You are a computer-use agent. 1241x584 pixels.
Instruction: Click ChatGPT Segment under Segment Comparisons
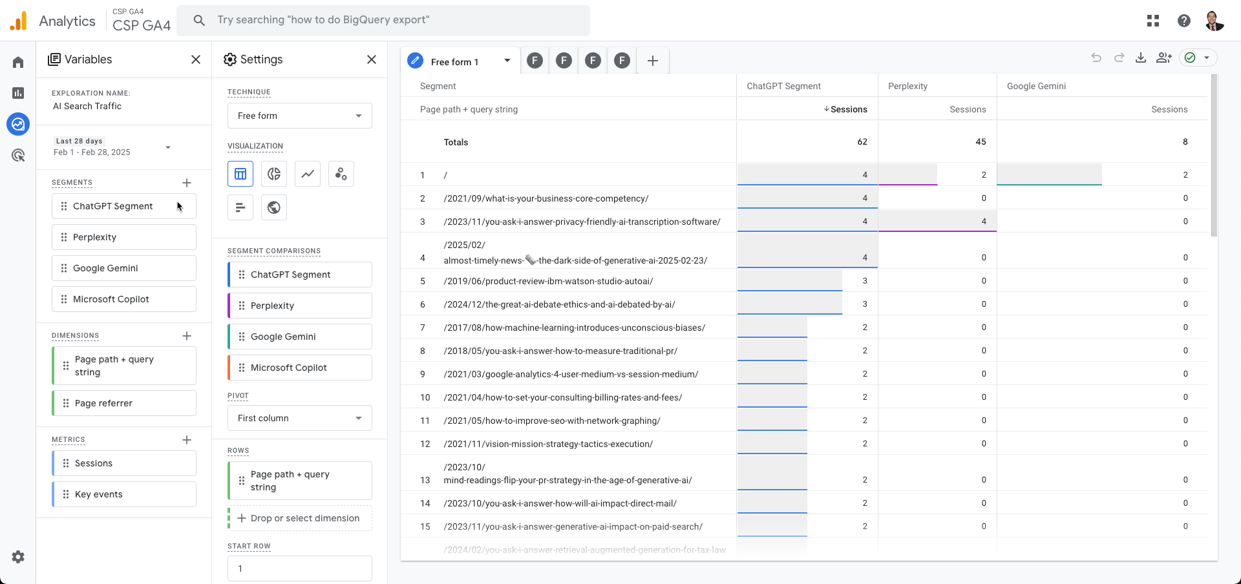coord(300,275)
